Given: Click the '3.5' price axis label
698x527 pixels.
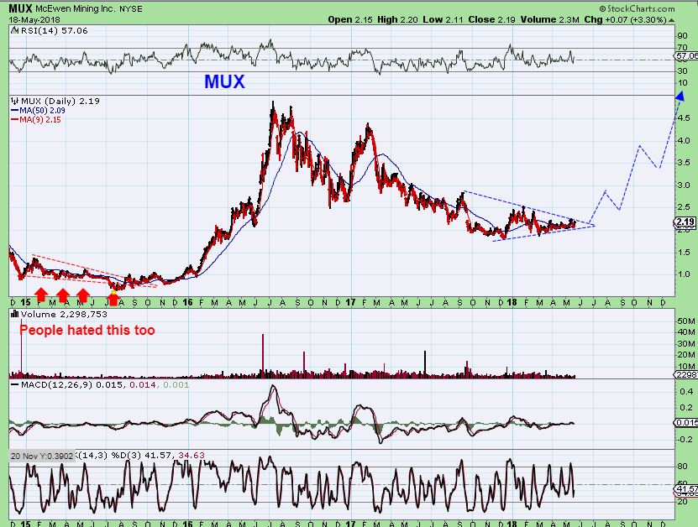Looking at the screenshot, I should 682,163.
